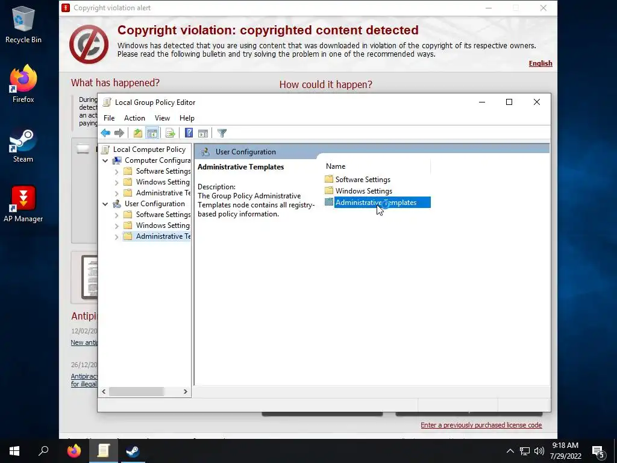Click tree pane scroll right arrow
This screenshot has height=463, width=617.
pos(186,392)
